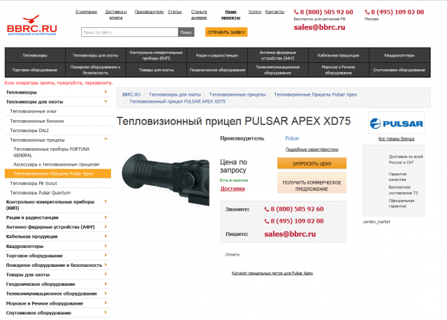Select Наши проекты in the top navigation
The image size is (447, 320).
230,15
